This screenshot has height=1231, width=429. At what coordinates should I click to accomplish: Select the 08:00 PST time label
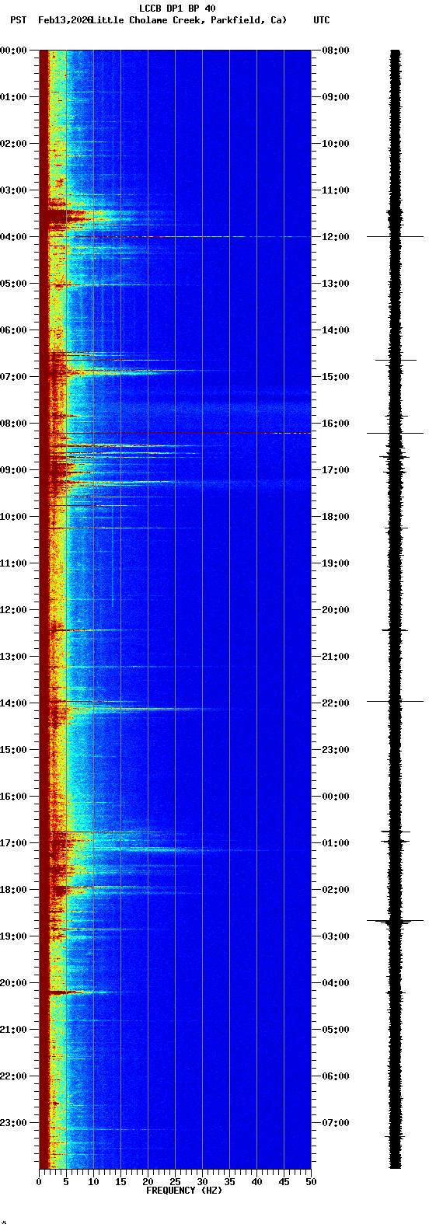(12, 424)
